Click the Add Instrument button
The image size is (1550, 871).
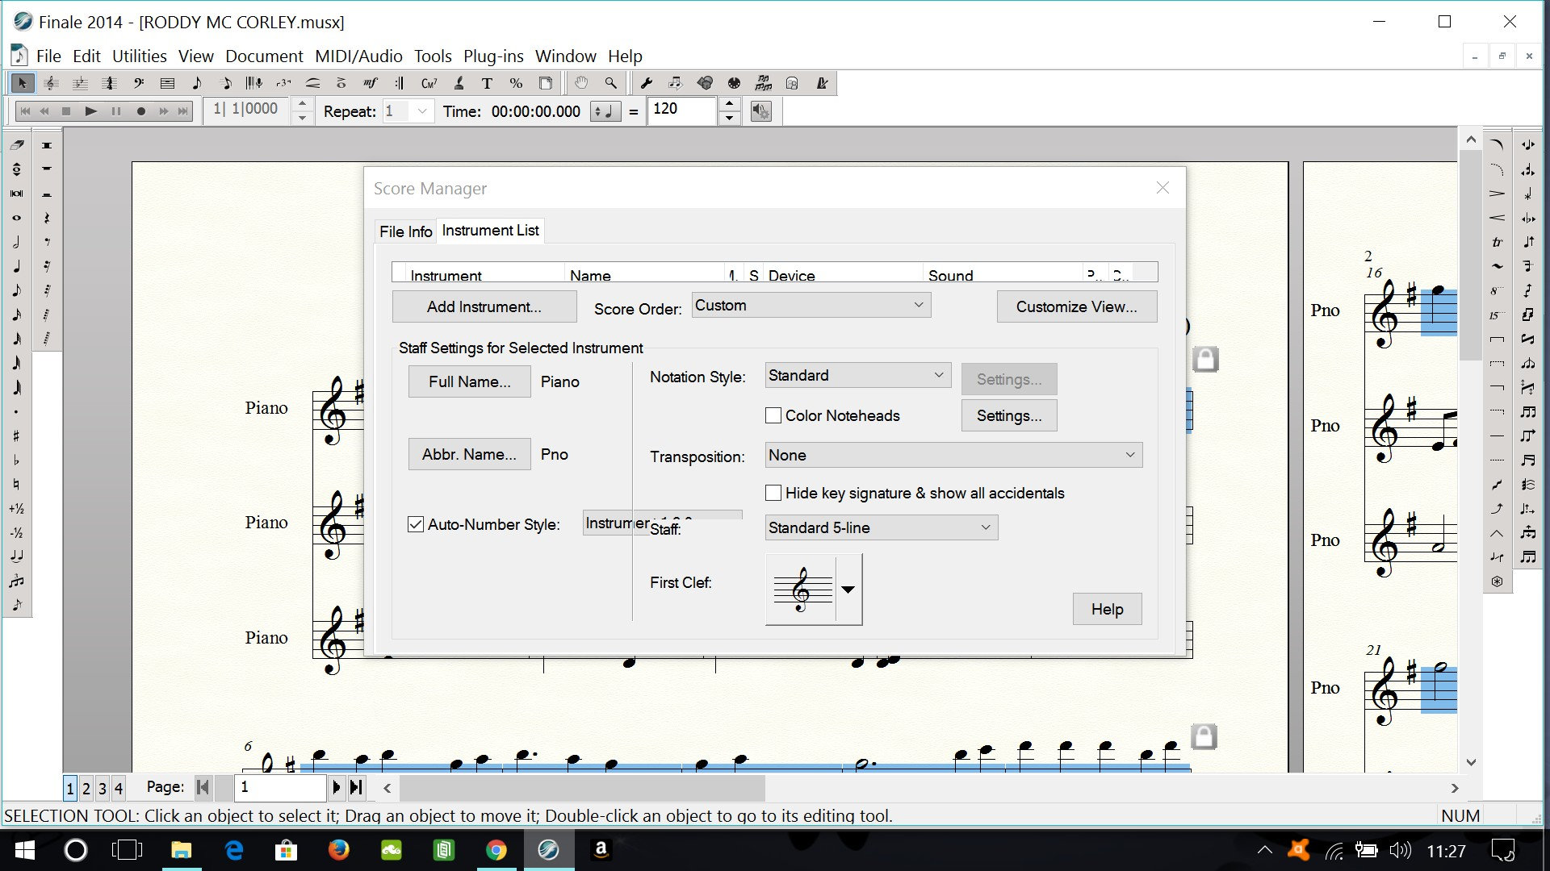(x=484, y=306)
